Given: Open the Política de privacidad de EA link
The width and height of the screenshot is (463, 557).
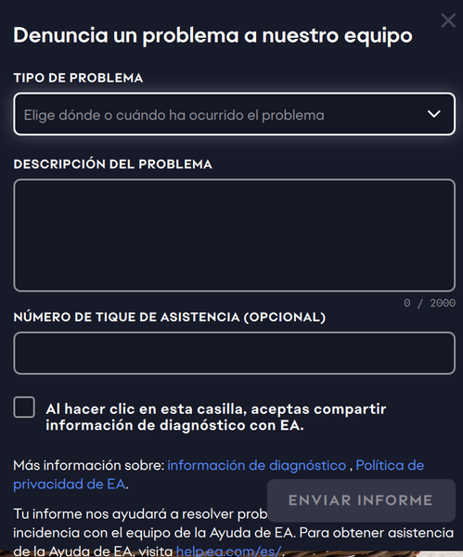Looking at the screenshot, I should [x=218, y=474].
